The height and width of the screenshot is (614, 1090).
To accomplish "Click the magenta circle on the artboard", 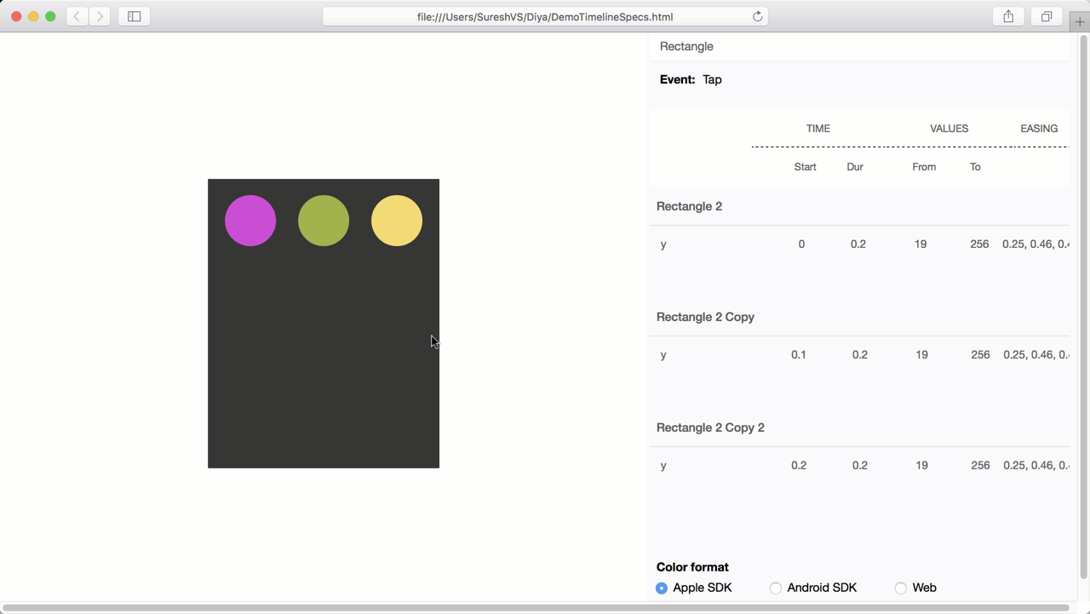I will point(250,220).
